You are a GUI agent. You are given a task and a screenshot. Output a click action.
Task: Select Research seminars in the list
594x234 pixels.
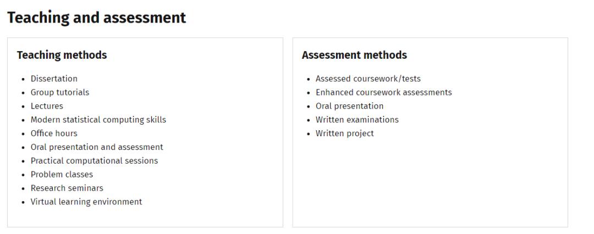tap(67, 188)
